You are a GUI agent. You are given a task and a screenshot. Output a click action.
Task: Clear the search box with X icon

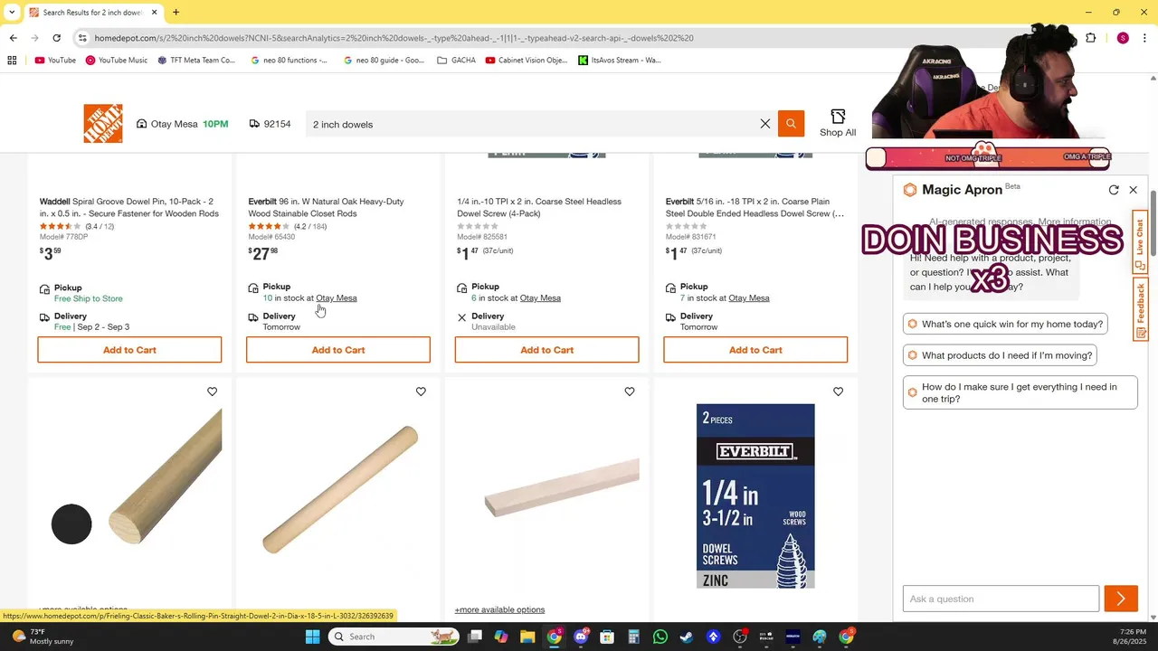pos(765,124)
